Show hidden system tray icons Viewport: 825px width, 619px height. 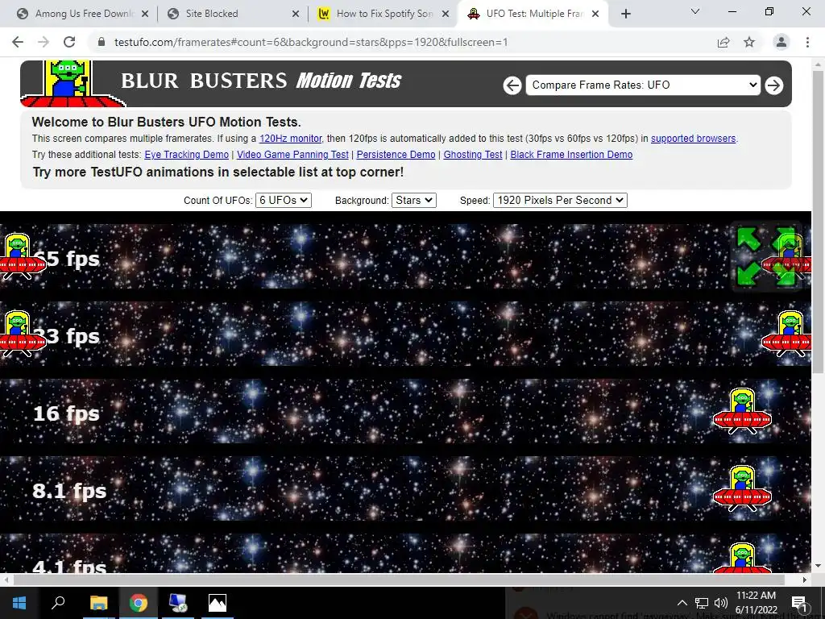(x=682, y=603)
